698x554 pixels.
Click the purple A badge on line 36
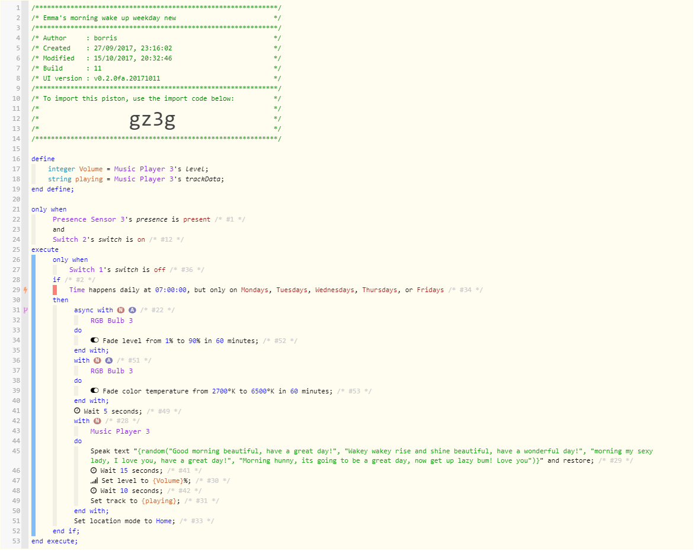pos(109,362)
